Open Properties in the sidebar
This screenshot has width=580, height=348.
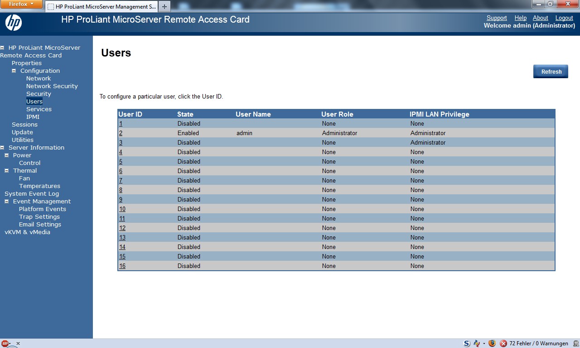[27, 63]
